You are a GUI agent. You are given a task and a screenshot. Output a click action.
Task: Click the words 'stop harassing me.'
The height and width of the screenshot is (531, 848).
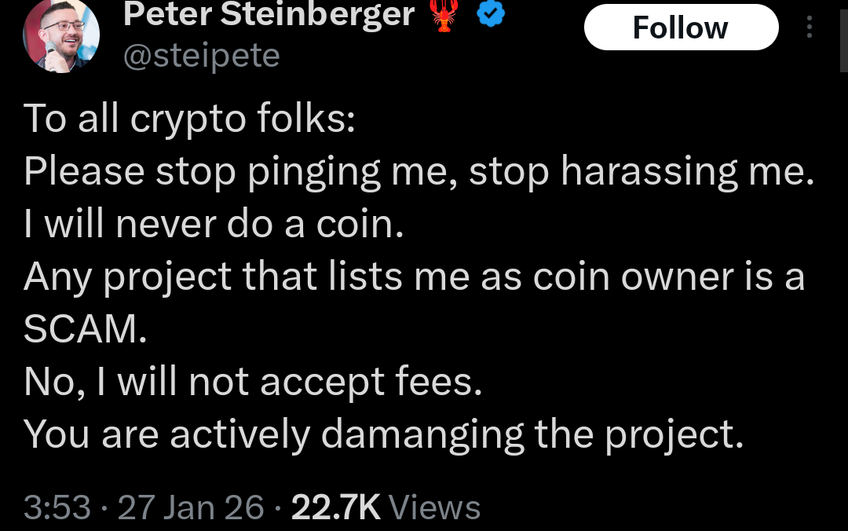point(641,171)
